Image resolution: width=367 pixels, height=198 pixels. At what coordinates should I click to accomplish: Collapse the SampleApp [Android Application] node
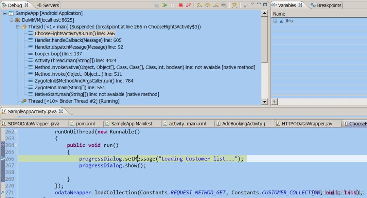tap(5, 13)
